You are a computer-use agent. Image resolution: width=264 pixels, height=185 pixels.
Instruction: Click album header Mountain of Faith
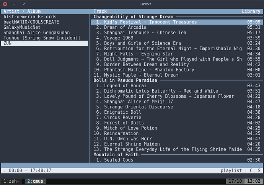116,155
